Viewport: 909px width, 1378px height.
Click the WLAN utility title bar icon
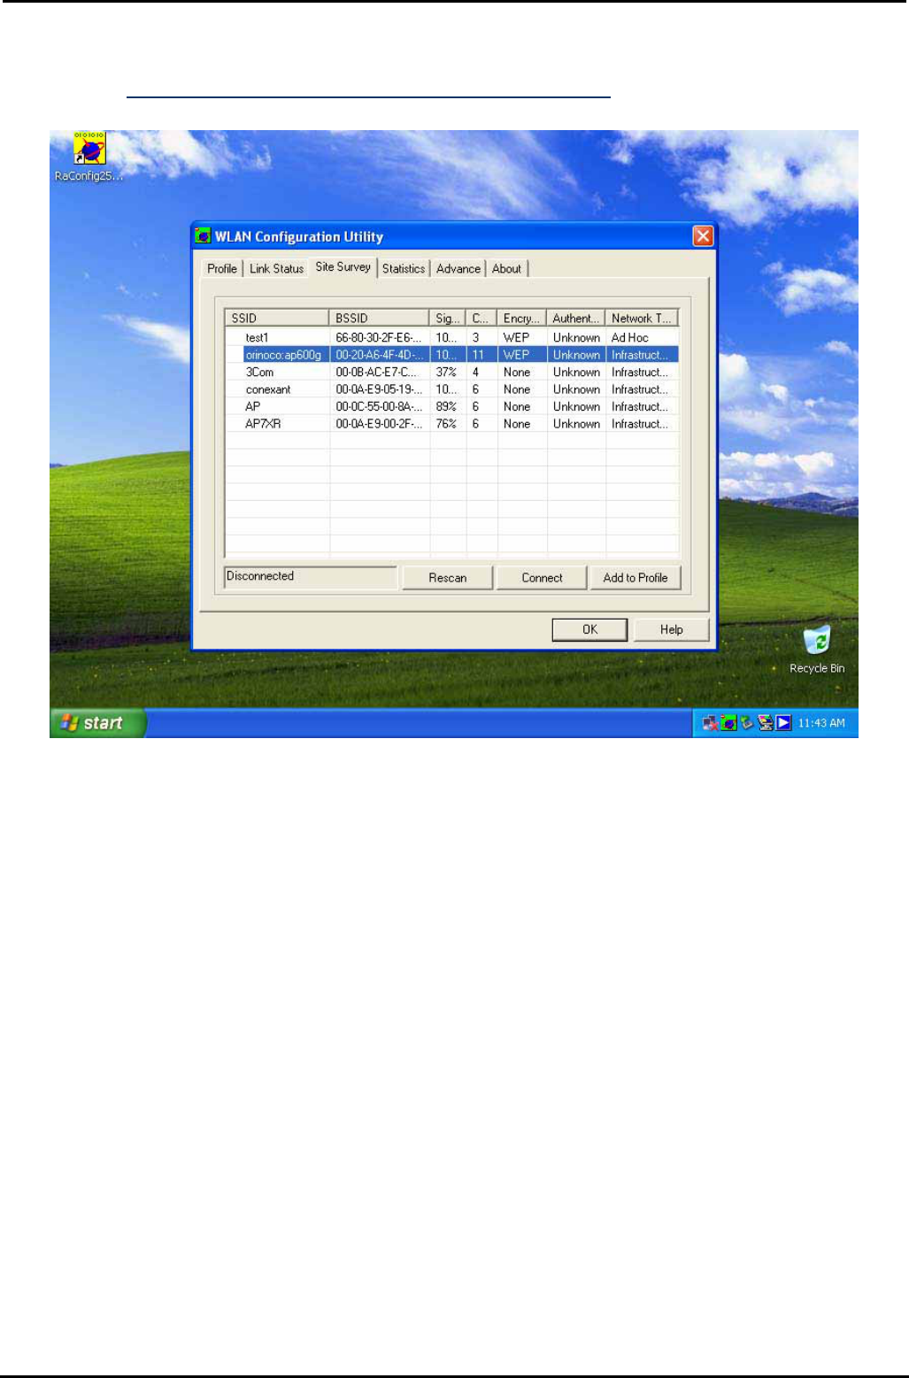tap(203, 236)
